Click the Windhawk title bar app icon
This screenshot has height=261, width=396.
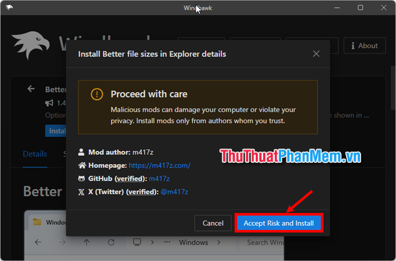click(9, 7)
